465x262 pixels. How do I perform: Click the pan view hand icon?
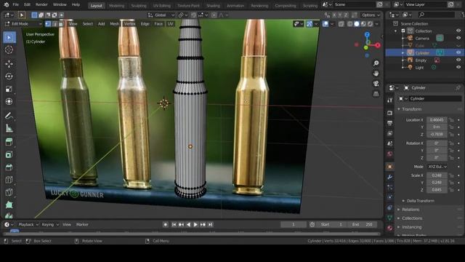tap(376, 74)
